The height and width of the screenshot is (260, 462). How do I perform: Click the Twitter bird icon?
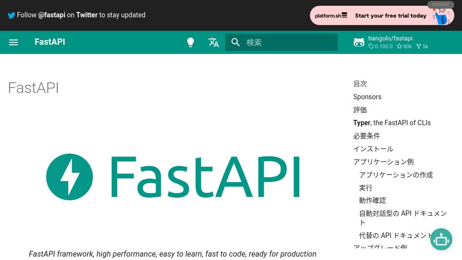(12, 15)
